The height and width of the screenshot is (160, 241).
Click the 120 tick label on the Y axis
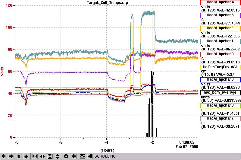(x=9, y=5)
